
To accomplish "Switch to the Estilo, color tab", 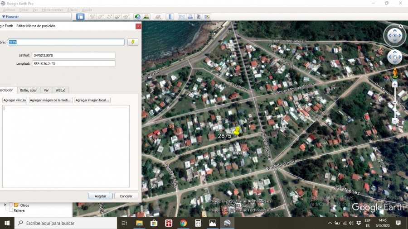I will click(29, 91).
